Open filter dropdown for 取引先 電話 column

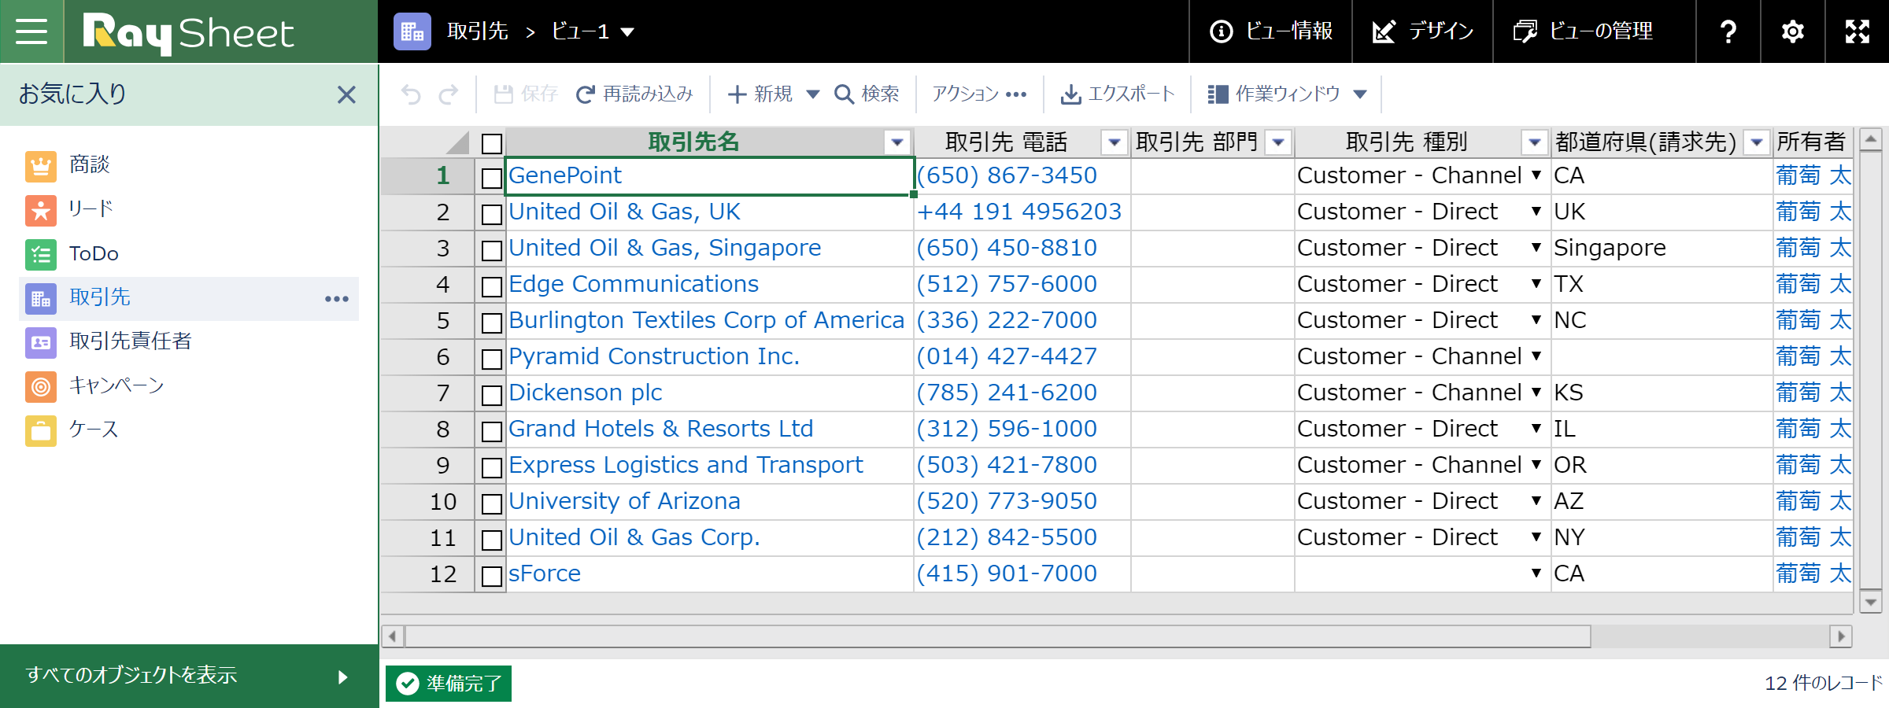[1115, 142]
